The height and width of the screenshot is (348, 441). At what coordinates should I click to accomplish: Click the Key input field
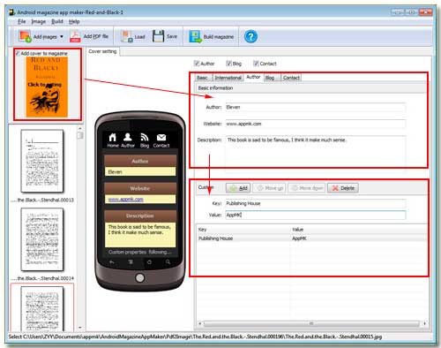point(315,203)
